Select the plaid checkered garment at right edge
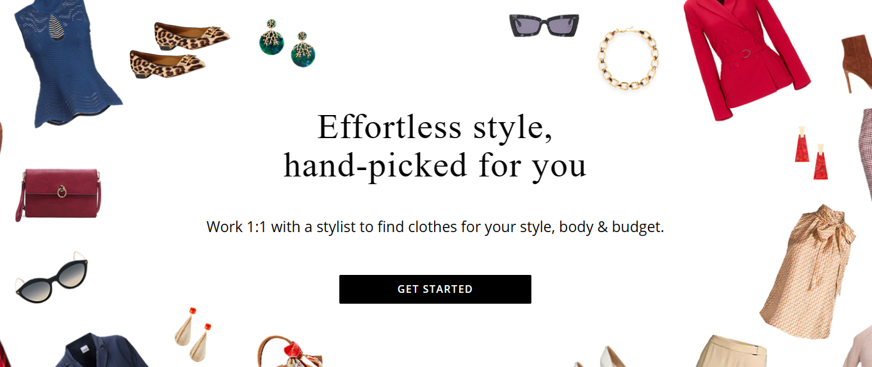 [x=864, y=153]
